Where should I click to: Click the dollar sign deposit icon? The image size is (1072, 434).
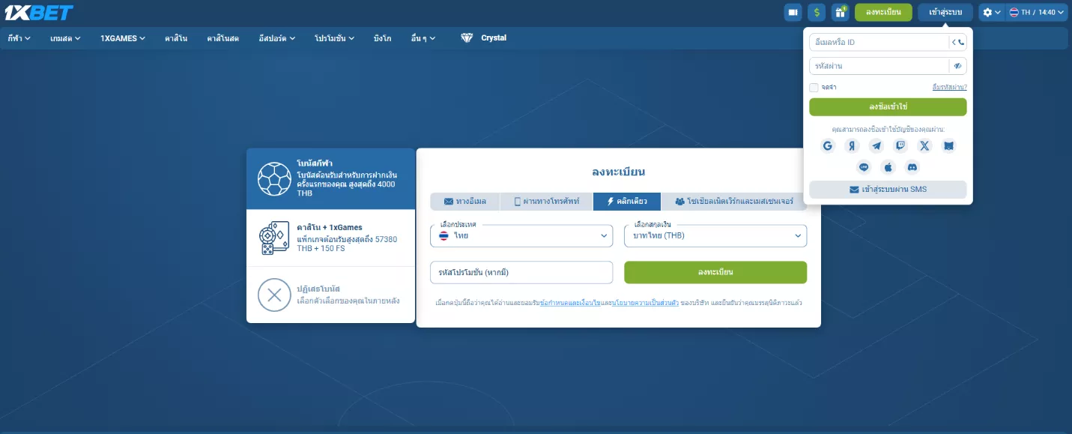point(817,12)
